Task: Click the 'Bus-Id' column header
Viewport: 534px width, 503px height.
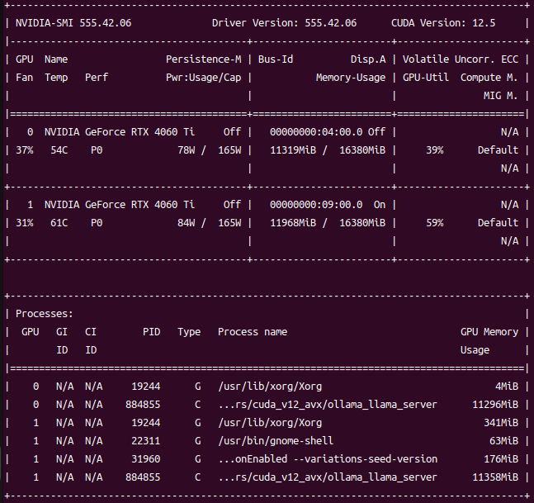Action: pyautogui.click(x=276, y=59)
